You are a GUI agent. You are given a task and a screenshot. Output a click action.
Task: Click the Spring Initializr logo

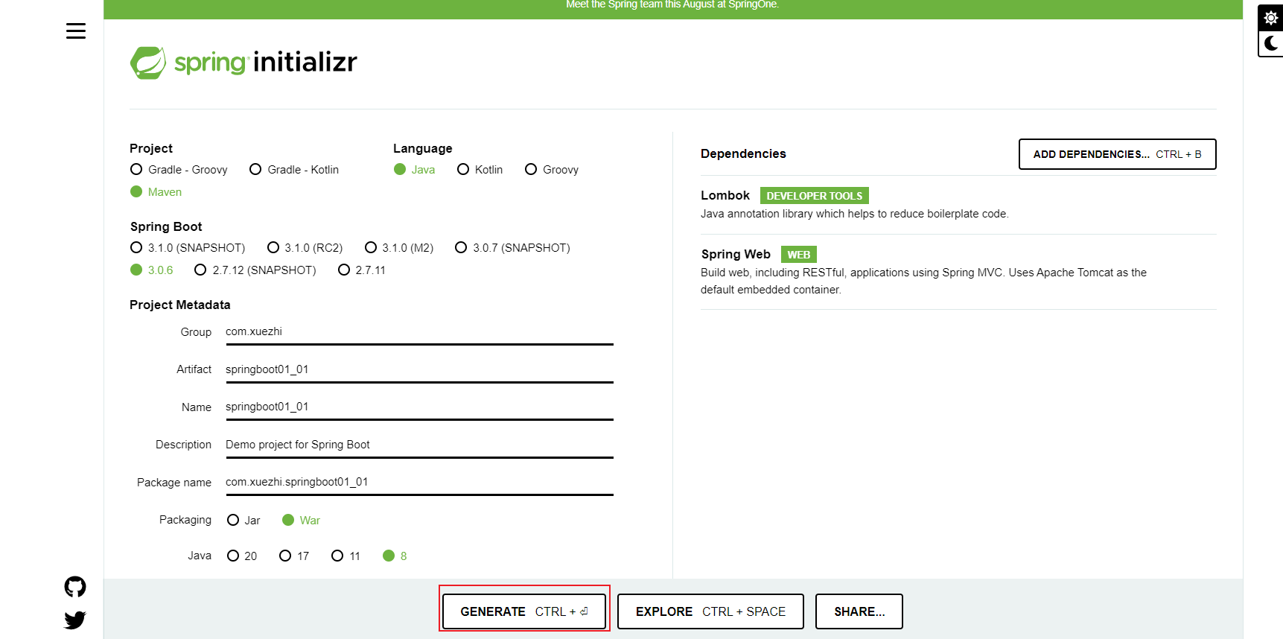243,63
